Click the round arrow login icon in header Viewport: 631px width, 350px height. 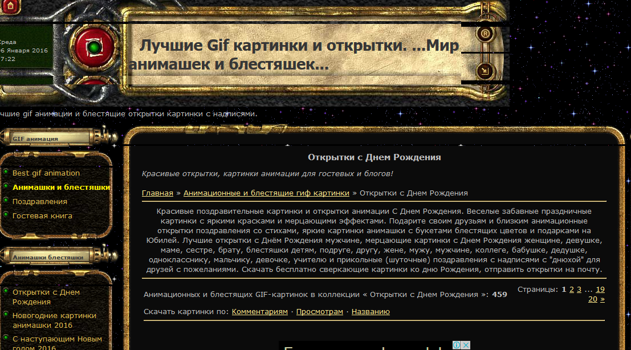pyautogui.click(x=485, y=71)
